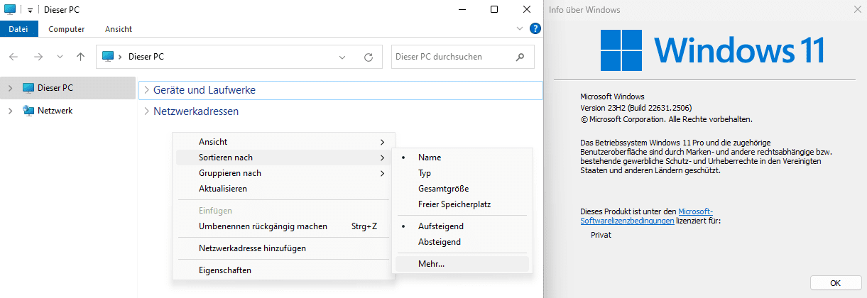This screenshot has width=867, height=298.
Task: Click the Privat licensee text
Action: [x=601, y=235]
